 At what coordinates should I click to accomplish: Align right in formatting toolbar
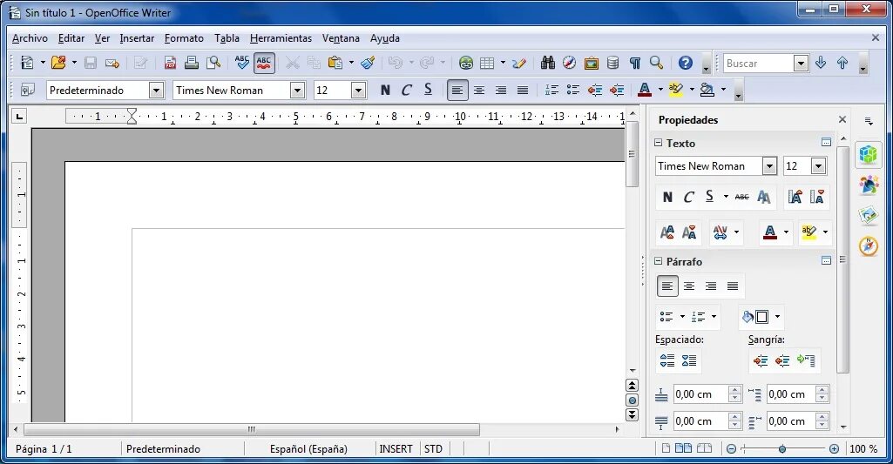tap(501, 90)
